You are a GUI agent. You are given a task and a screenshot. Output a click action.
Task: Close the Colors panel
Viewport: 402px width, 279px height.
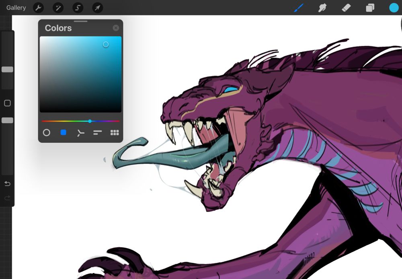pos(116,28)
